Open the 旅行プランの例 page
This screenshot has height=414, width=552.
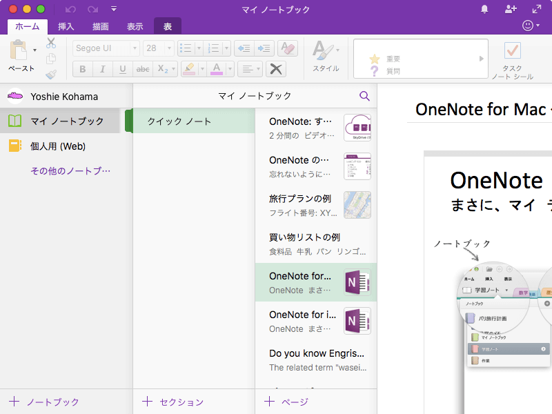pos(316,205)
